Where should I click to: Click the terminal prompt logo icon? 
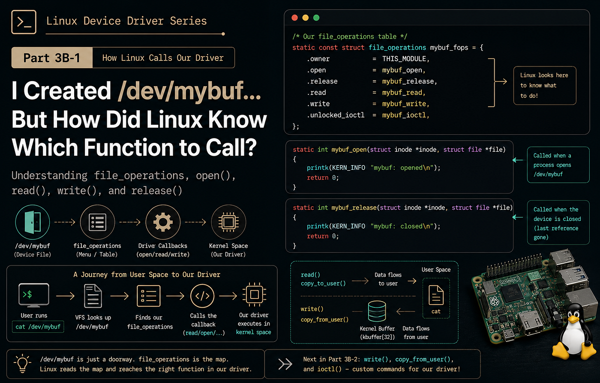click(x=24, y=22)
